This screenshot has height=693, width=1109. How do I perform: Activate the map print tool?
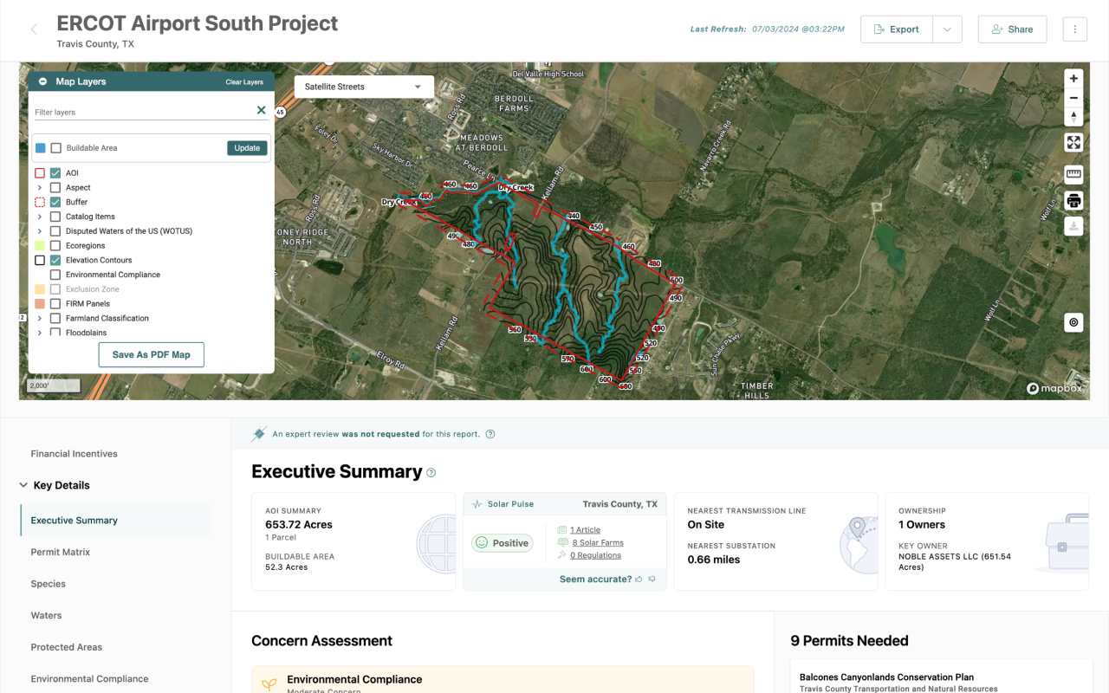[1073, 200]
